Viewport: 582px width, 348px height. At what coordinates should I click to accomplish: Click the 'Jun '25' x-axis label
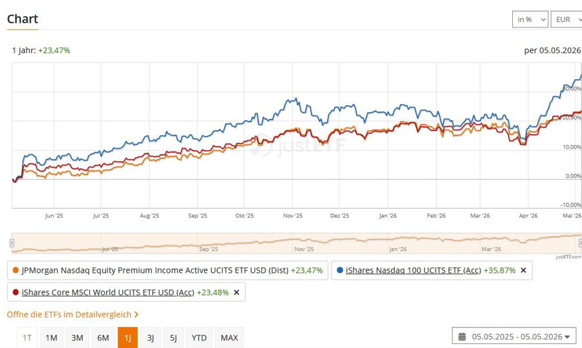click(x=54, y=216)
